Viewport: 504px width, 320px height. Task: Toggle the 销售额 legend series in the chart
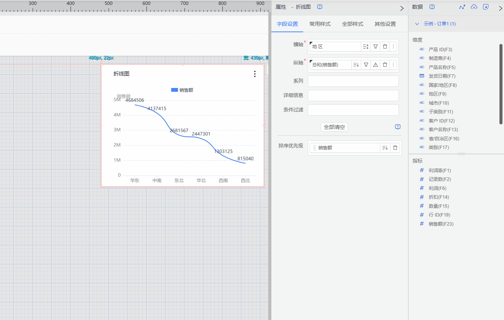pyautogui.click(x=182, y=90)
